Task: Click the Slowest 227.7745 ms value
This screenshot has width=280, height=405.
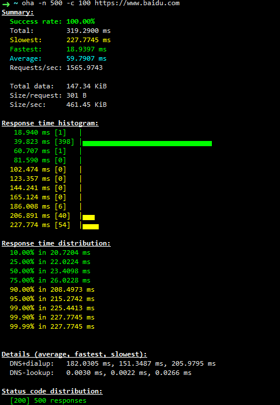Action: pos(88,40)
